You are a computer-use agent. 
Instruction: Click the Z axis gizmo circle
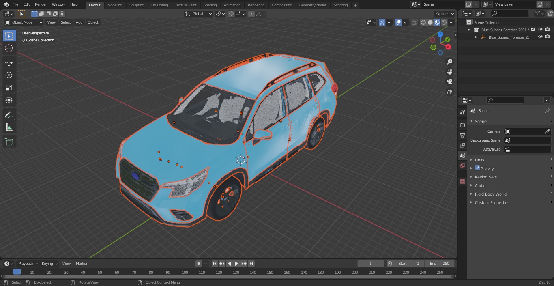pos(440,34)
